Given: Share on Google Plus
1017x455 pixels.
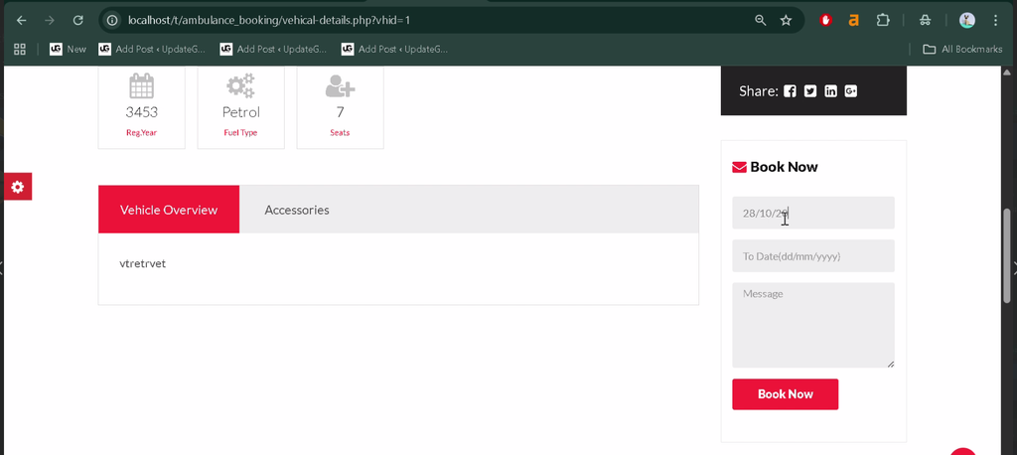Looking at the screenshot, I should pyautogui.click(x=851, y=90).
